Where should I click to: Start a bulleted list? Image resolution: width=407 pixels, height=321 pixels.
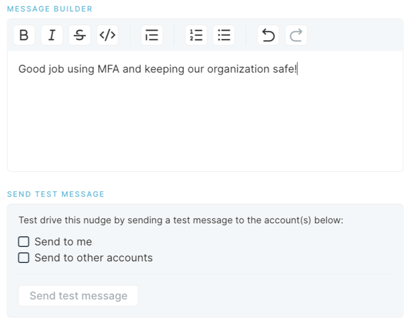click(x=224, y=35)
